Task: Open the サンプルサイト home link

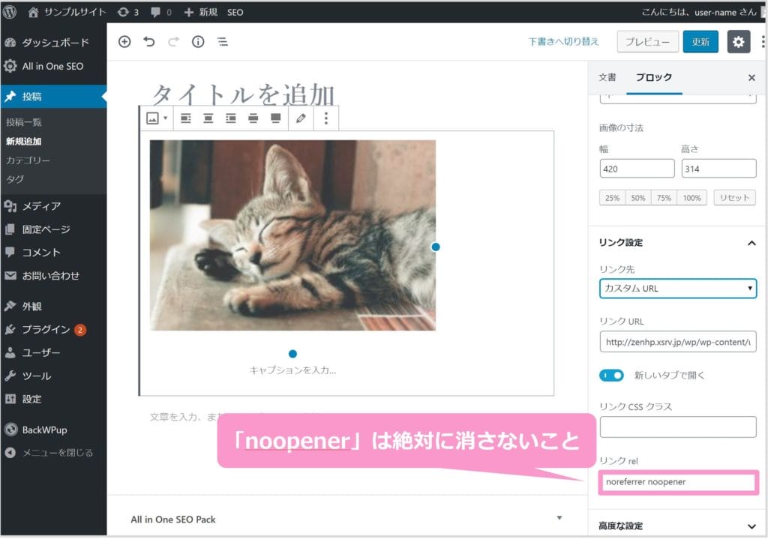Action: point(67,12)
